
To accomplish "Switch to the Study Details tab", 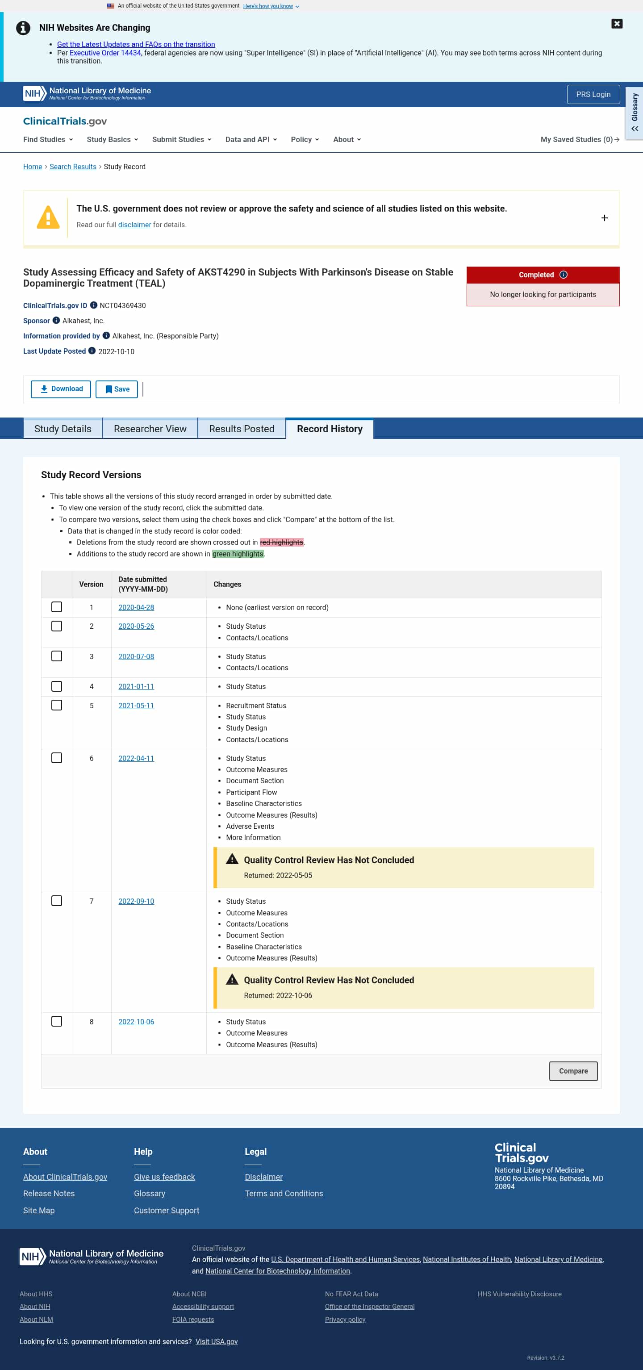I will [x=63, y=429].
